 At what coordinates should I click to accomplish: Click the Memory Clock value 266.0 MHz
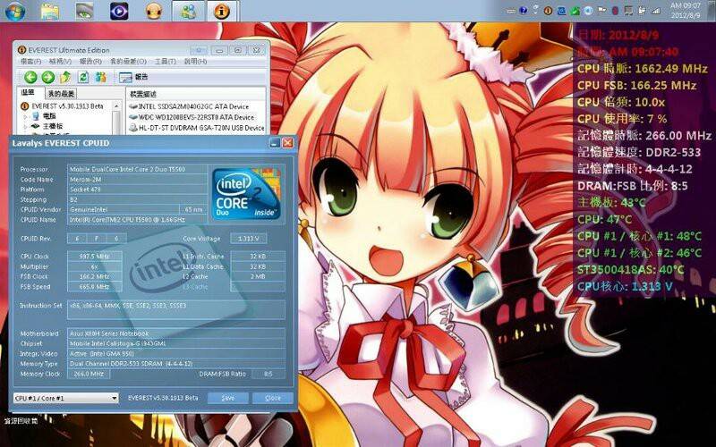click(x=89, y=374)
